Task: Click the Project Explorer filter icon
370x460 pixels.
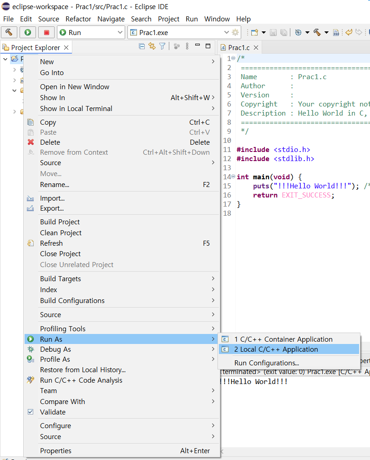Action: pyautogui.click(x=162, y=46)
